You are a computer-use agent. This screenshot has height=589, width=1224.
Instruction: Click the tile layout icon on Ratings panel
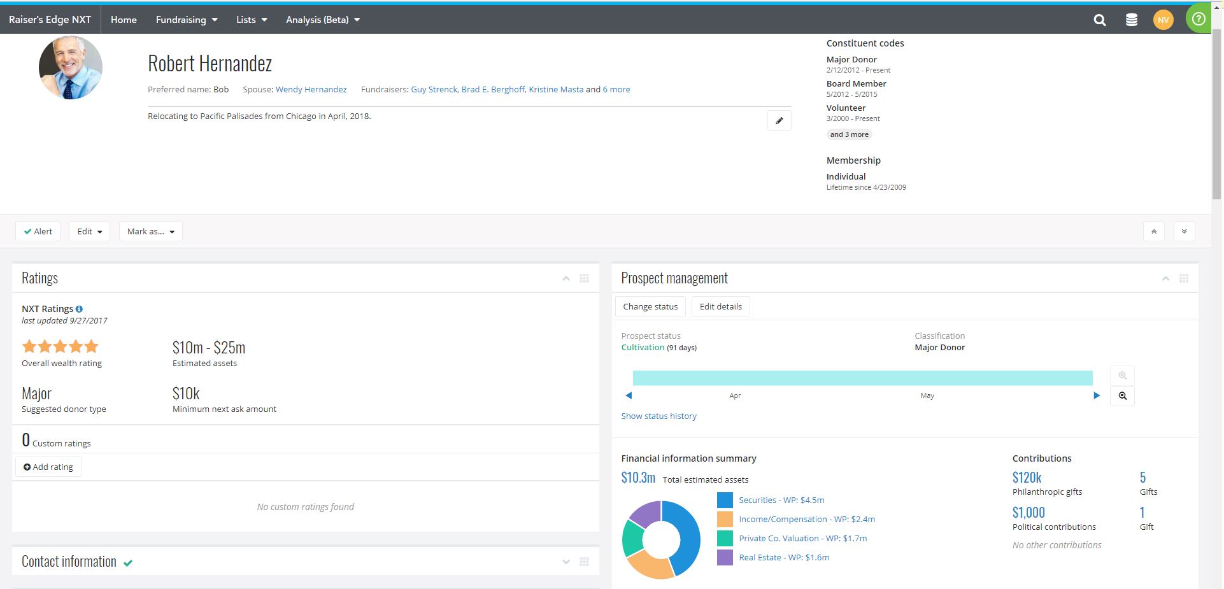pyautogui.click(x=583, y=278)
